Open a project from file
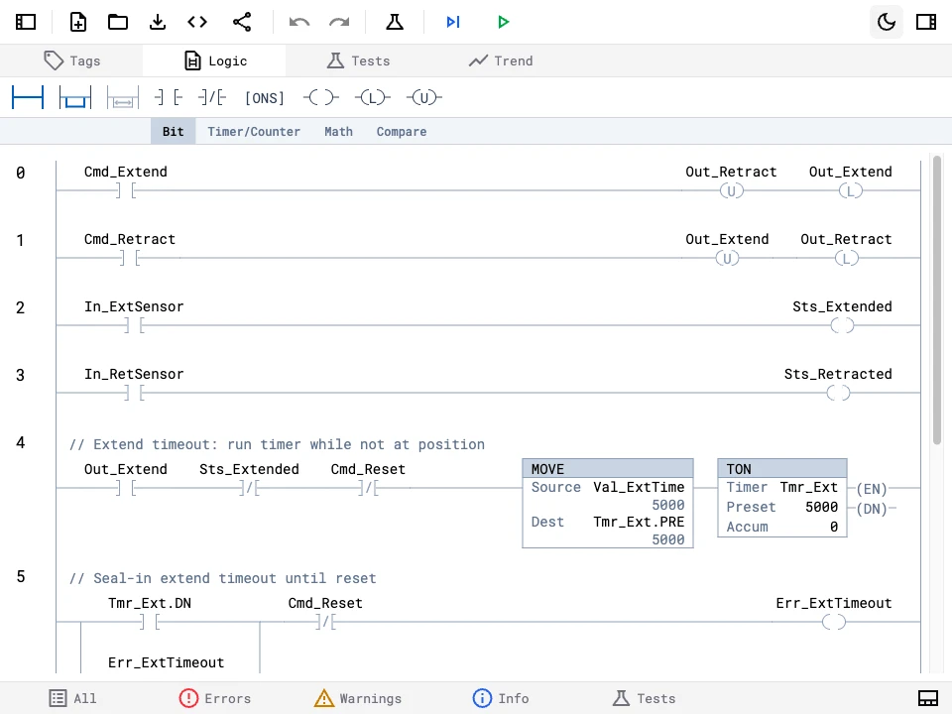 point(118,22)
